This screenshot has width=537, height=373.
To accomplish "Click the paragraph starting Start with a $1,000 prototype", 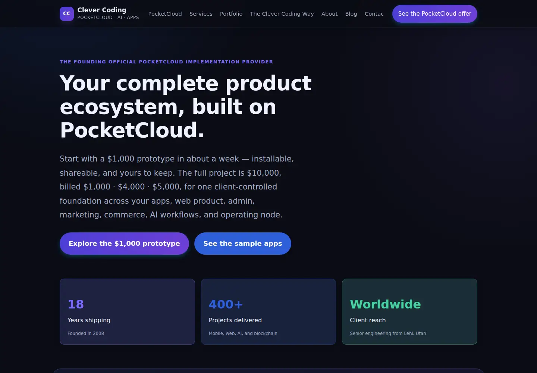I will point(177,187).
